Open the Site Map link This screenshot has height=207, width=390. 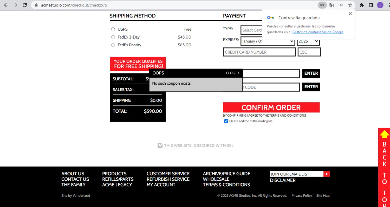coord(323,196)
